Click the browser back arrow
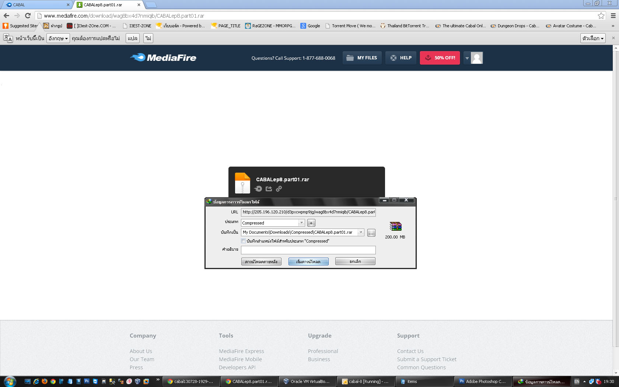 click(6, 15)
